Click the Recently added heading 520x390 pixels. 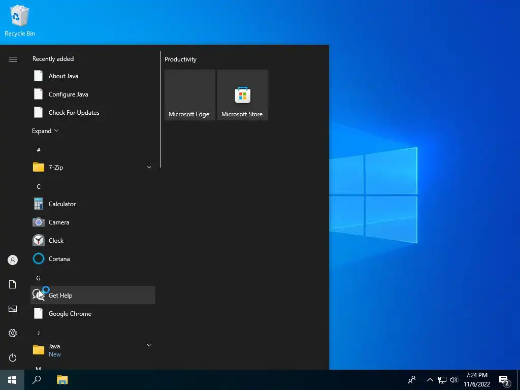(53, 59)
